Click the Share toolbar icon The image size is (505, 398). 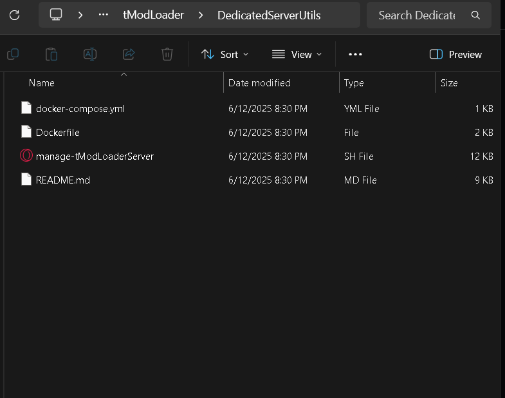tap(129, 54)
